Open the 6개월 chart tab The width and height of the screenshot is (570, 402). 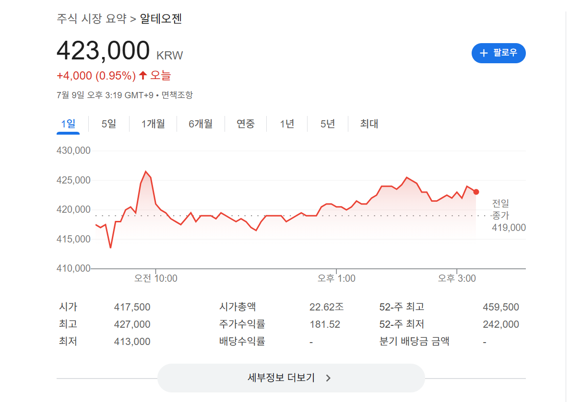click(x=201, y=124)
